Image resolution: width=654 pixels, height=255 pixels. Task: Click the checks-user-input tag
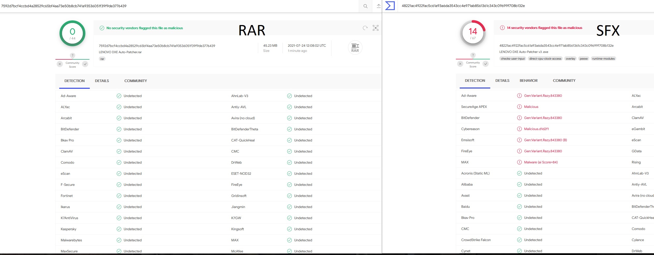pos(512,59)
